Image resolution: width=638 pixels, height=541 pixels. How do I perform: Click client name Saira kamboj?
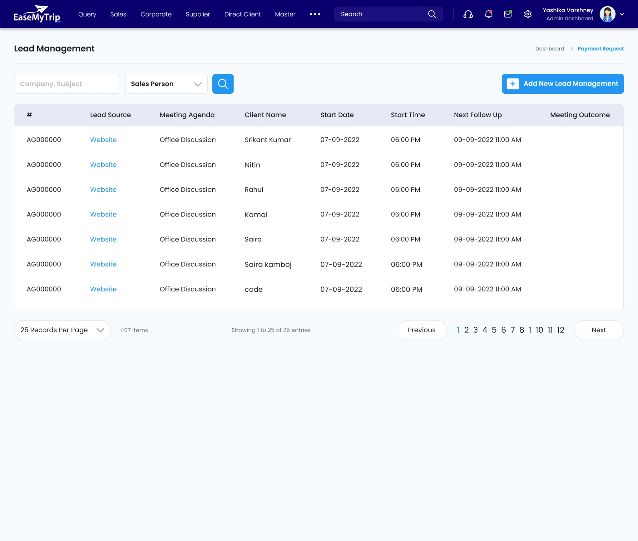pyautogui.click(x=268, y=265)
